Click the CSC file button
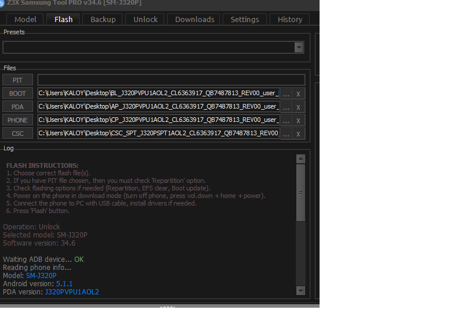This screenshot has height=317, width=475. point(17,134)
